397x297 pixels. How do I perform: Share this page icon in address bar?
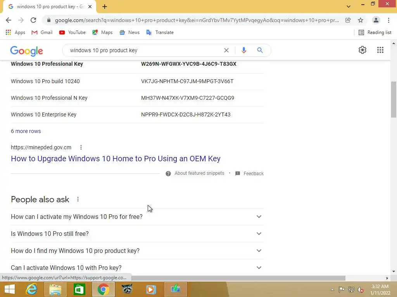[348, 20]
